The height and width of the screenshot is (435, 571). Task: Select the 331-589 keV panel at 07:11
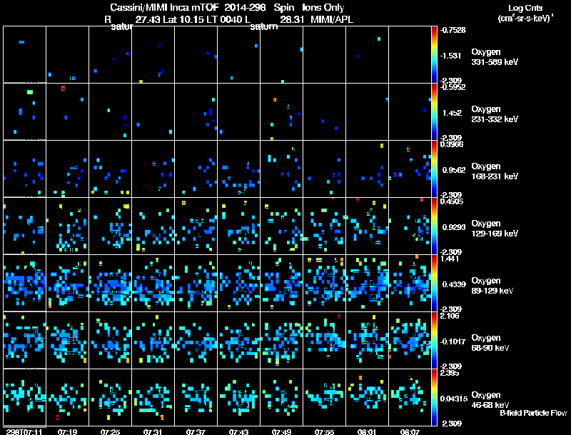pyautogui.click(x=25, y=54)
